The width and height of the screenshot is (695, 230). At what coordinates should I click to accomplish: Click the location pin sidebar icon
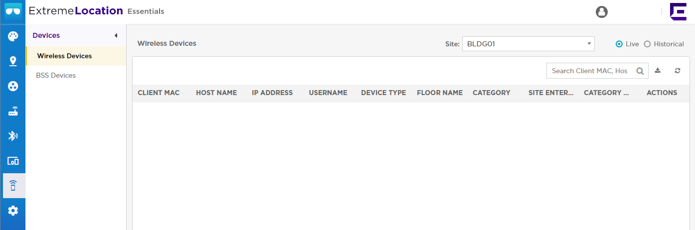13,61
